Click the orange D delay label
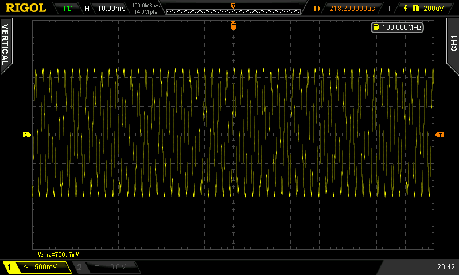Image resolution: width=459 pixels, height=275 pixels. (x=317, y=9)
